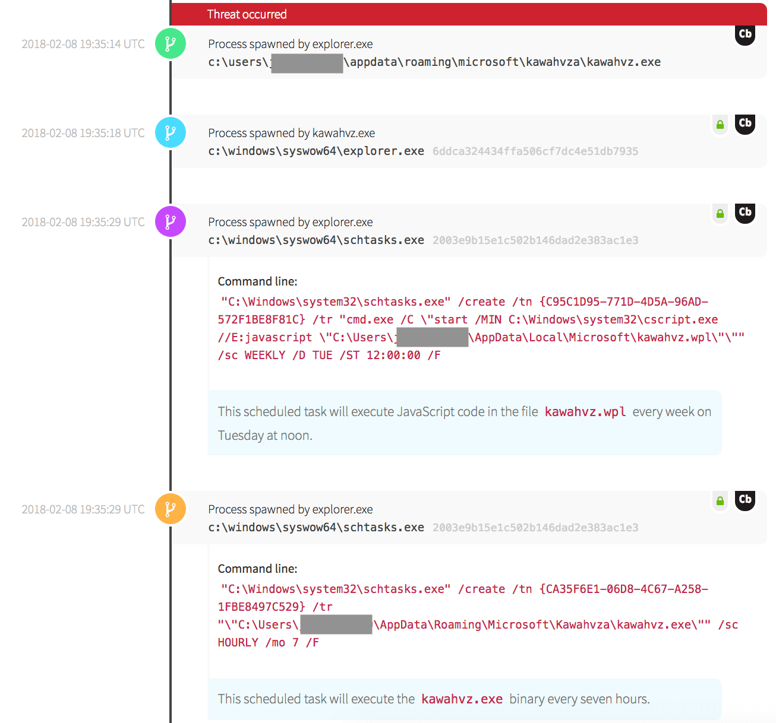The image size is (776, 723).
Task: Open the Cb badge on the weekly schtasks event
Action: [x=745, y=213]
